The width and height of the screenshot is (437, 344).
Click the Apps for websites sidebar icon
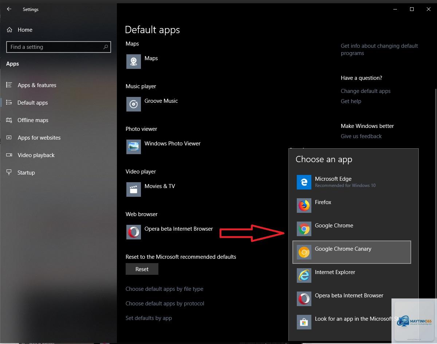9,137
